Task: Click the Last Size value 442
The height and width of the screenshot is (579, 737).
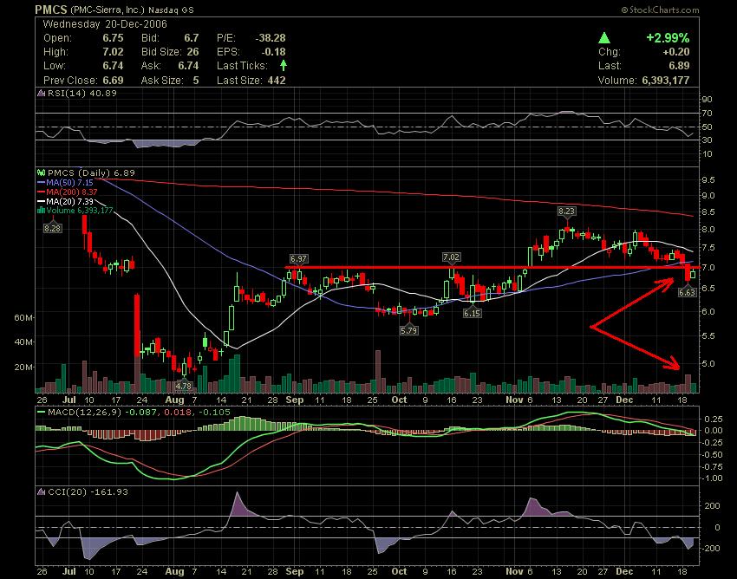Action: 277,81
